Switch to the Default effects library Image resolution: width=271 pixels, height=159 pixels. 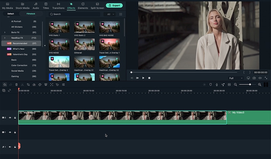[x=11, y=14]
